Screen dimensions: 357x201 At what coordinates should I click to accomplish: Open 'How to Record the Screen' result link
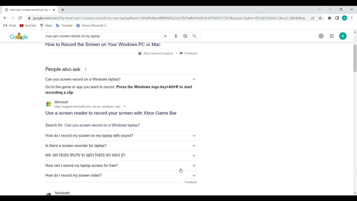[x=103, y=44]
